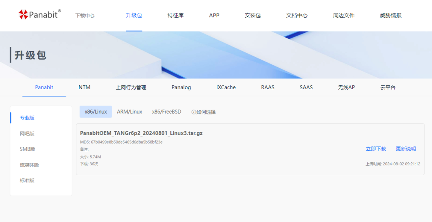Open 周边文件 in the top nav
Image resolution: width=432 pixels, height=222 pixels.
pos(344,16)
